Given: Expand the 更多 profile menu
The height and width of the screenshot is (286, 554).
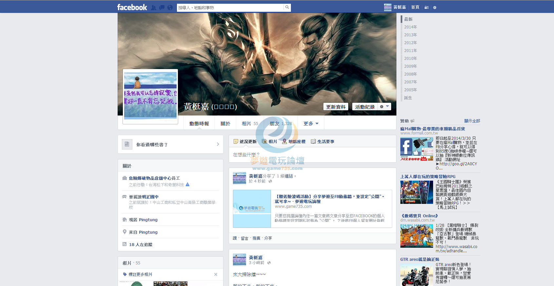Looking at the screenshot, I should [311, 123].
